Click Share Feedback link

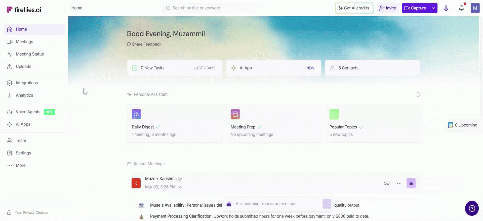click(144, 44)
